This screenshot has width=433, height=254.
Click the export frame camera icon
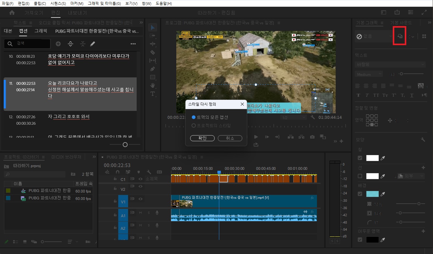tap(312, 137)
